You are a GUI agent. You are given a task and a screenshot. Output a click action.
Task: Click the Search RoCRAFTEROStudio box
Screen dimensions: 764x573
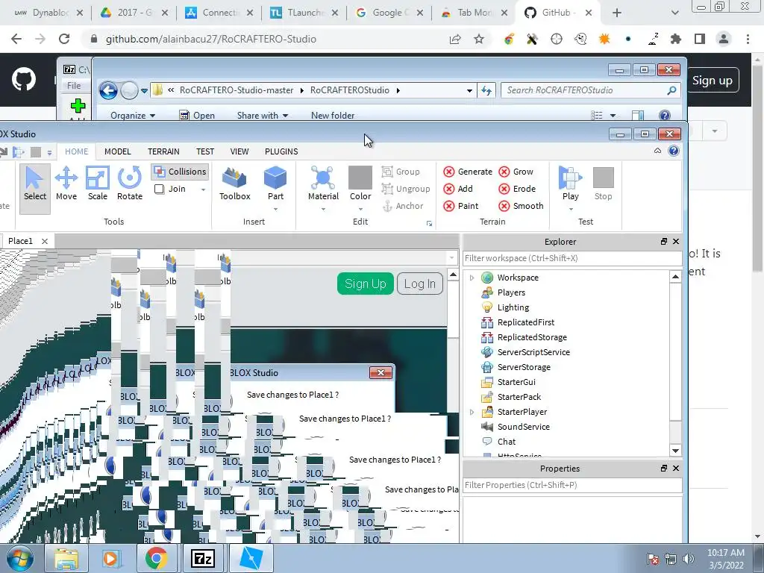click(x=590, y=90)
